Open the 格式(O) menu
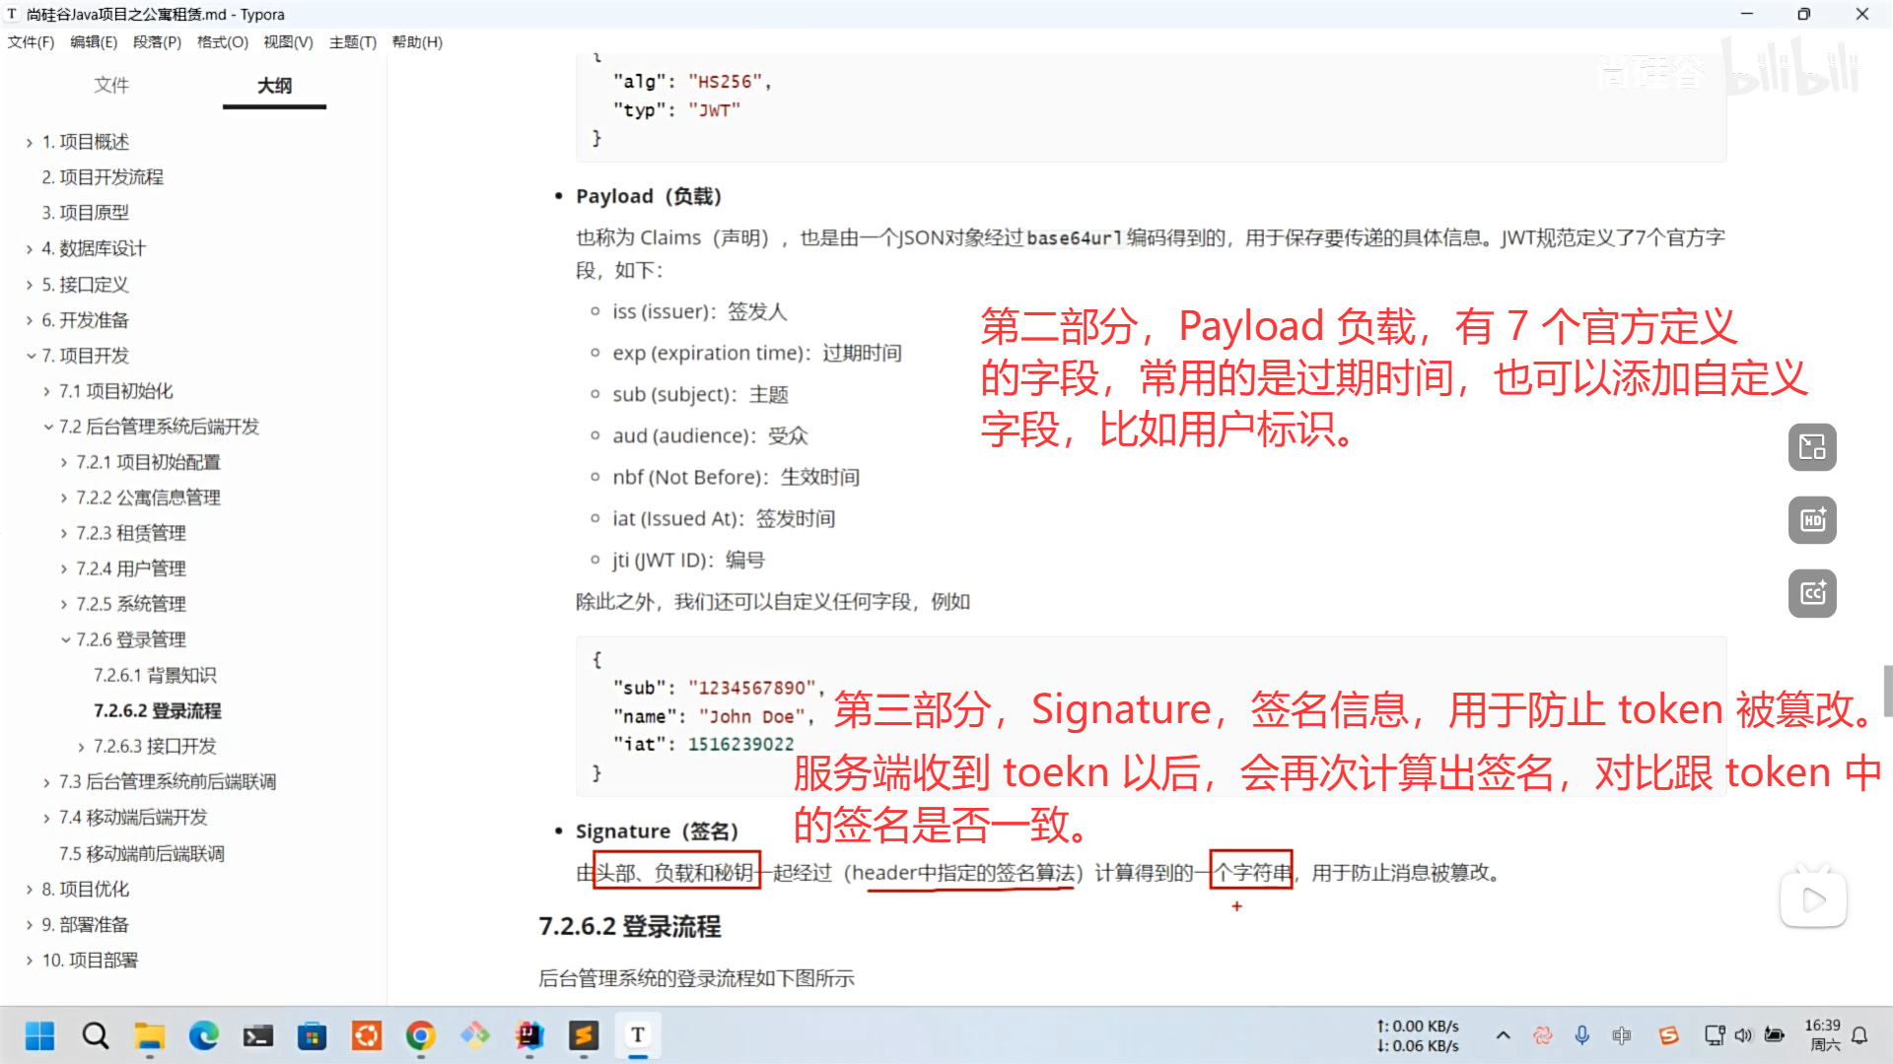1893x1064 pixels. pyautogui.click(x=222, y=42)
